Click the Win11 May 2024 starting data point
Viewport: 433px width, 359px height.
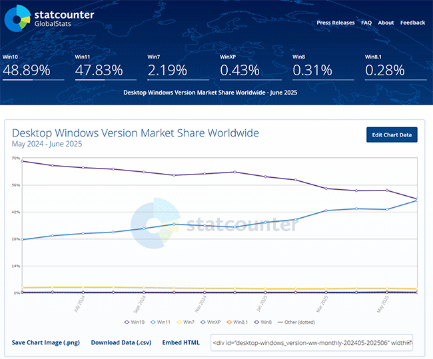point(23,239)
